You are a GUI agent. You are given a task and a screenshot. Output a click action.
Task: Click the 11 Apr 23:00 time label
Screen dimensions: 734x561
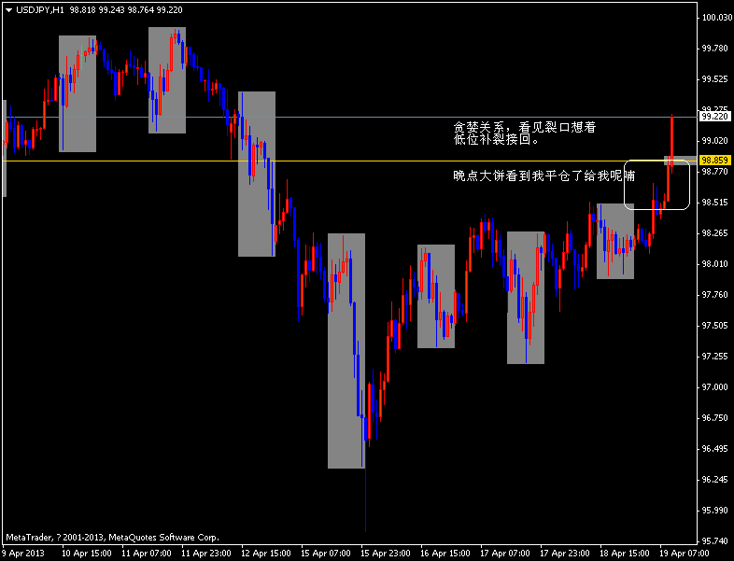click(x=206, y=553)
